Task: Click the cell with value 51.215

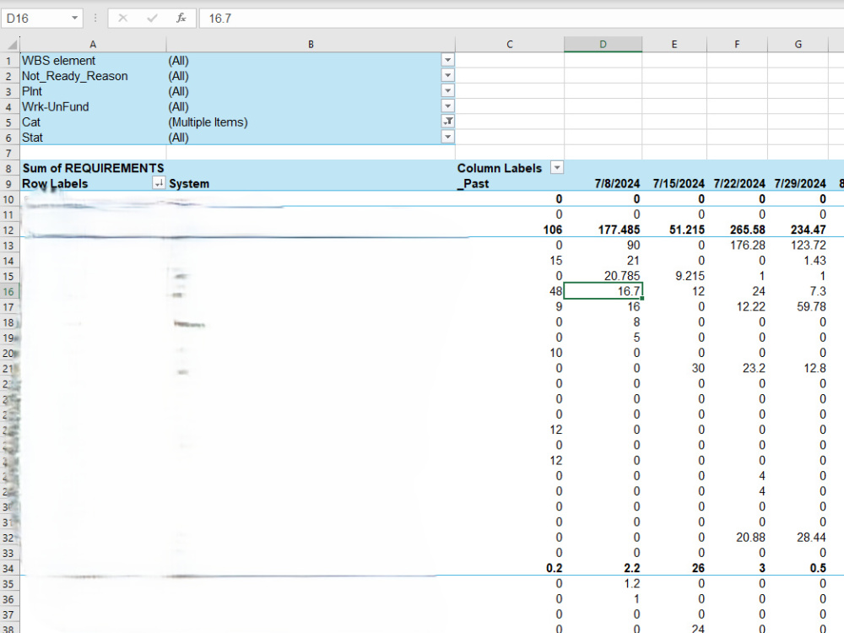Action: click(674, 230)
